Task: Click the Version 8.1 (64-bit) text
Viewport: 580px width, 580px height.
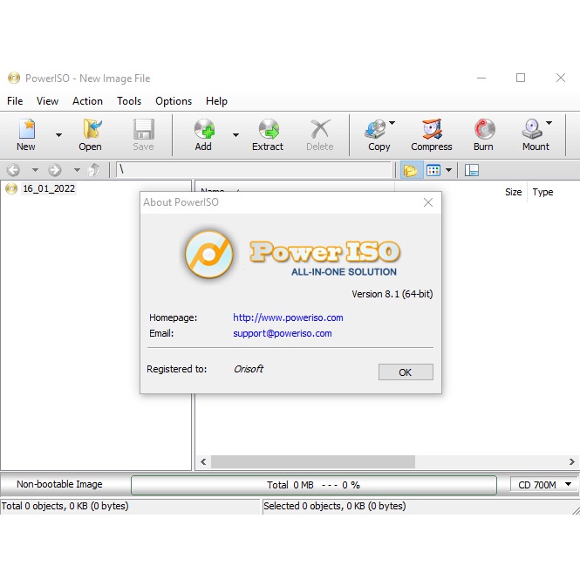Action: 392,294
